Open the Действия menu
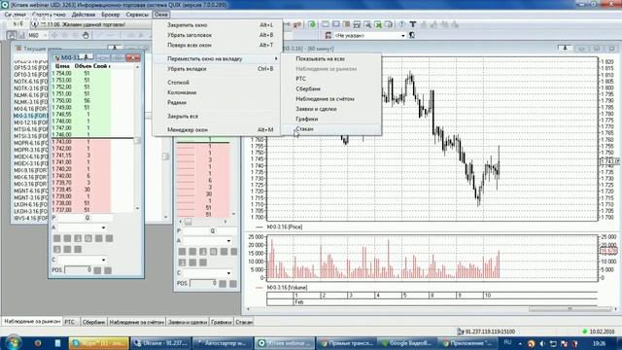622x350 pixels. [x=84, y=15]
